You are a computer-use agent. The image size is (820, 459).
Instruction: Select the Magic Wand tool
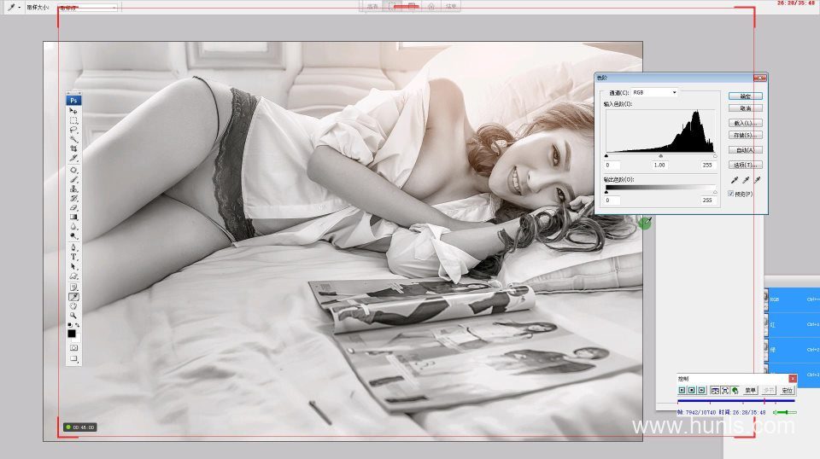73,139
